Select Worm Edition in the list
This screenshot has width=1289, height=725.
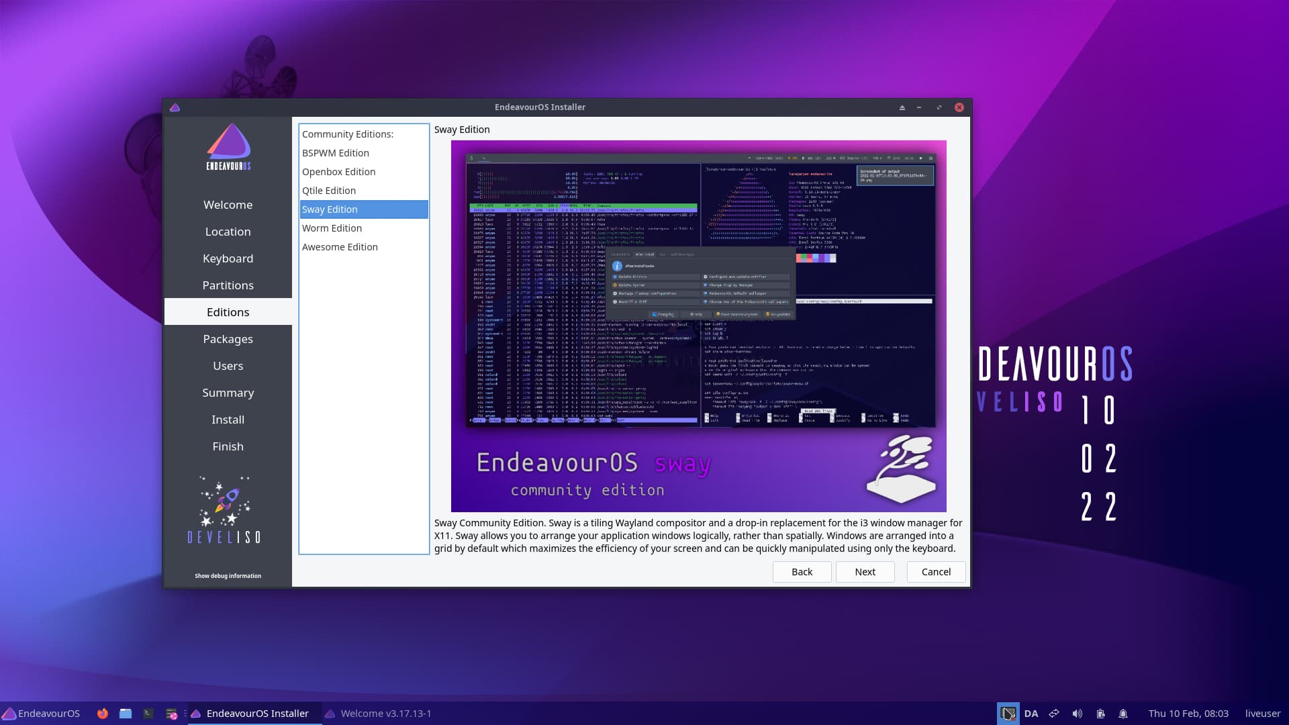pyautogui.click(x=364, y=228)
